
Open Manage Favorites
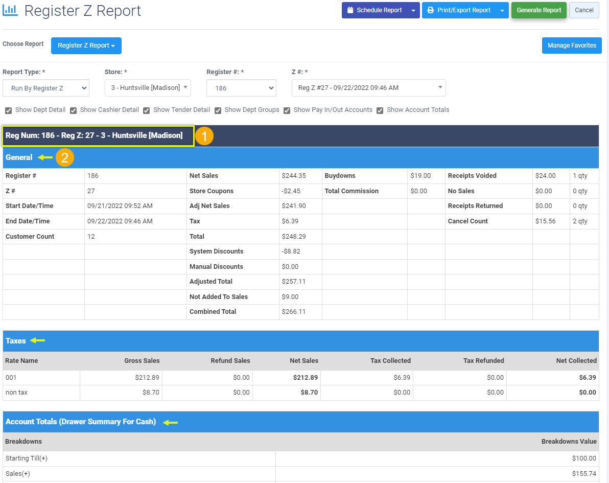tap(572, 45)
